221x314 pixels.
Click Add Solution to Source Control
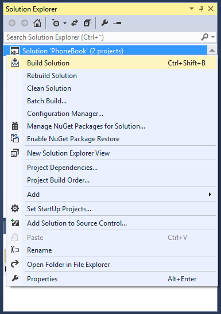coord(112,223)
